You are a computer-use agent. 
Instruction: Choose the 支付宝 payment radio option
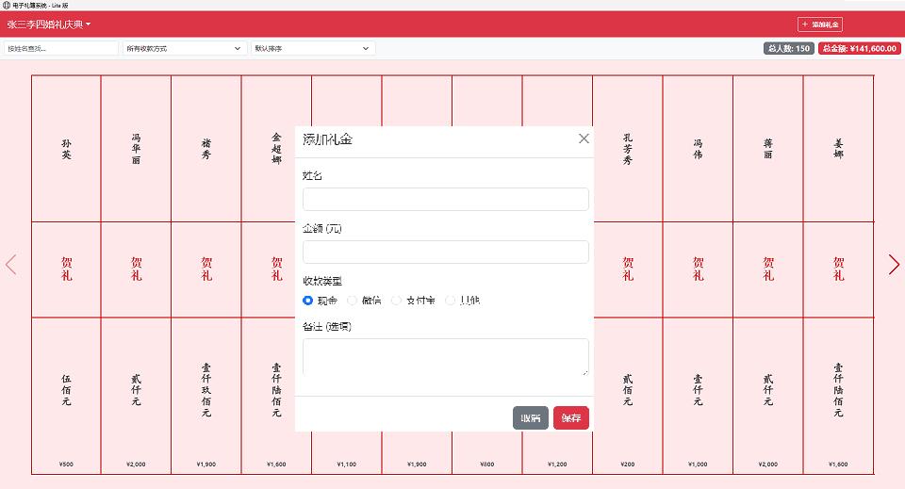pos(396,301)
